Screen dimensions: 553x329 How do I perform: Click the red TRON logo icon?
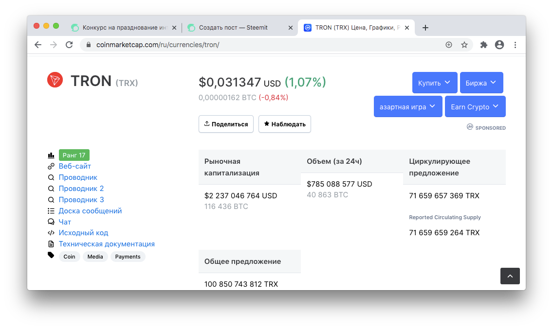point(55,80)
